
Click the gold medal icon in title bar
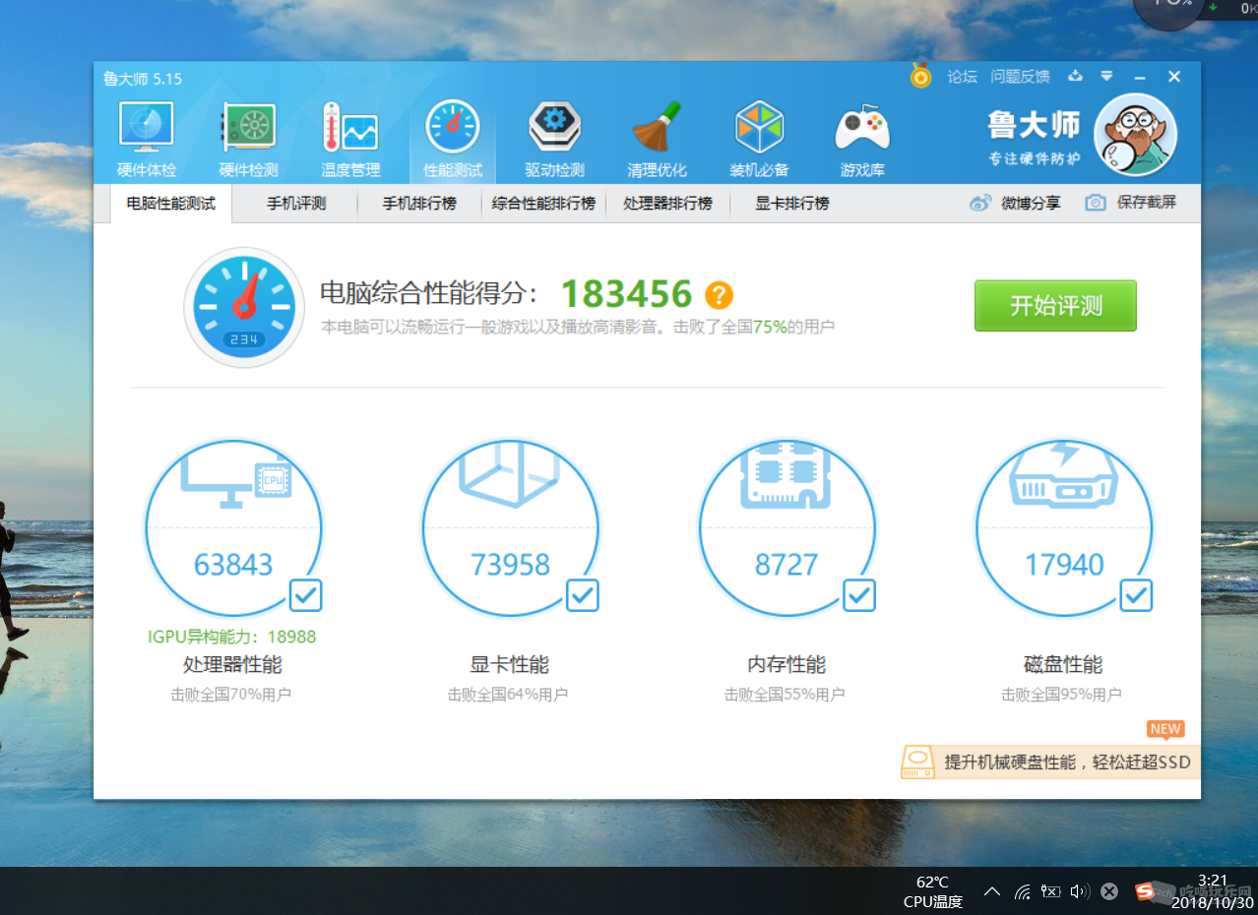920,76
